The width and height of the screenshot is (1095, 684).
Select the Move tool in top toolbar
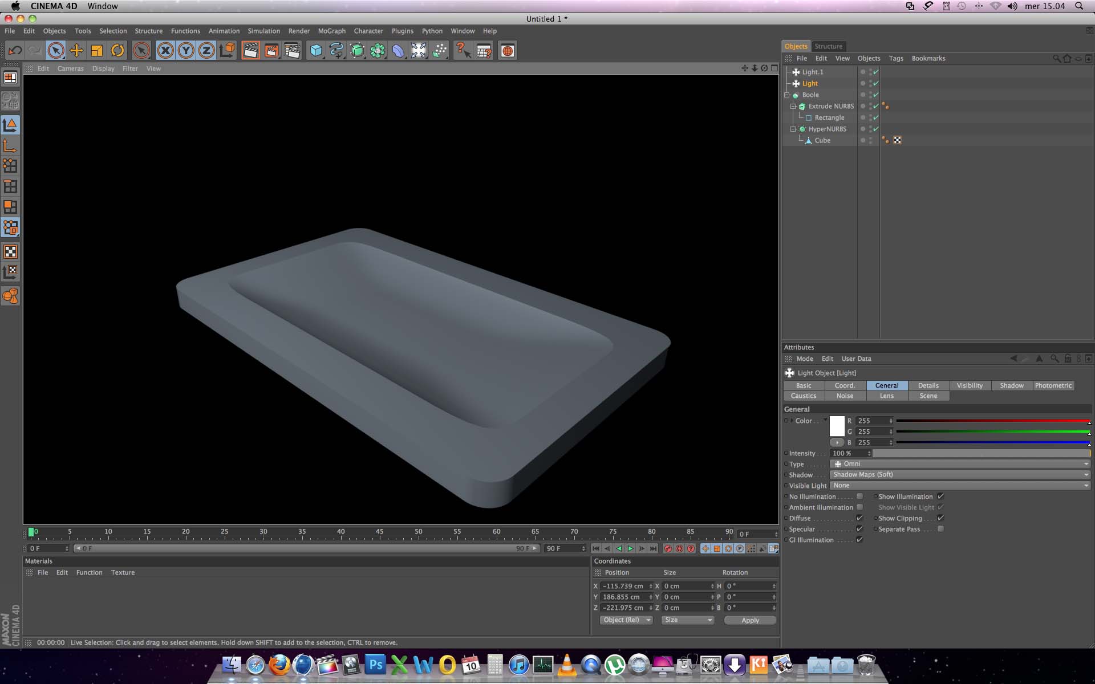(76, 51)
